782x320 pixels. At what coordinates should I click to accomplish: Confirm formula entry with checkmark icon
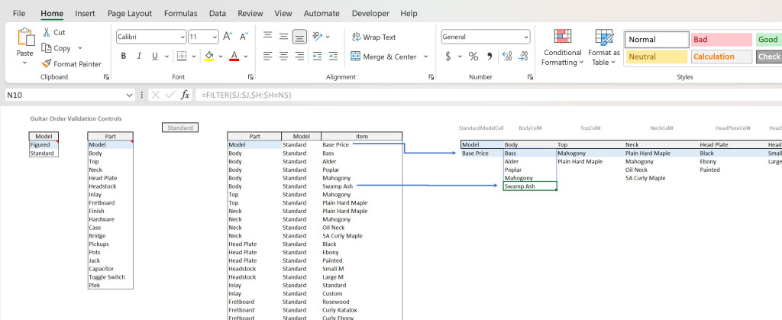pyautogui.click(x=170, y=95)
